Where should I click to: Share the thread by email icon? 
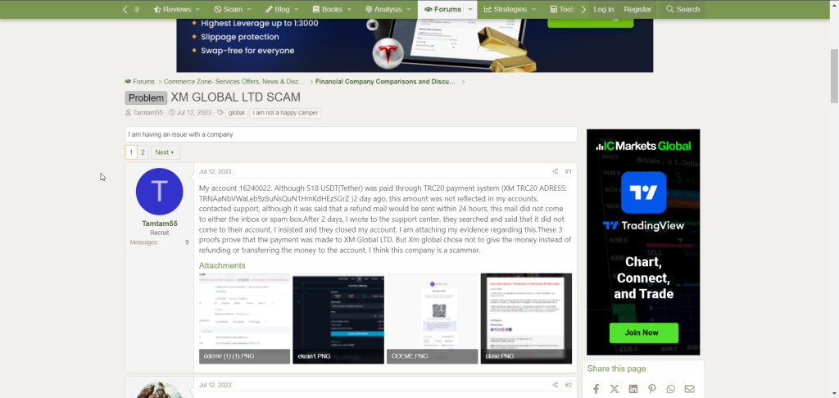tap(689, 389)
